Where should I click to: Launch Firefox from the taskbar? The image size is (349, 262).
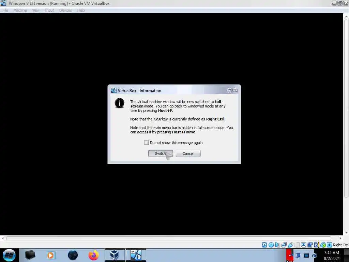click(94, 255)
